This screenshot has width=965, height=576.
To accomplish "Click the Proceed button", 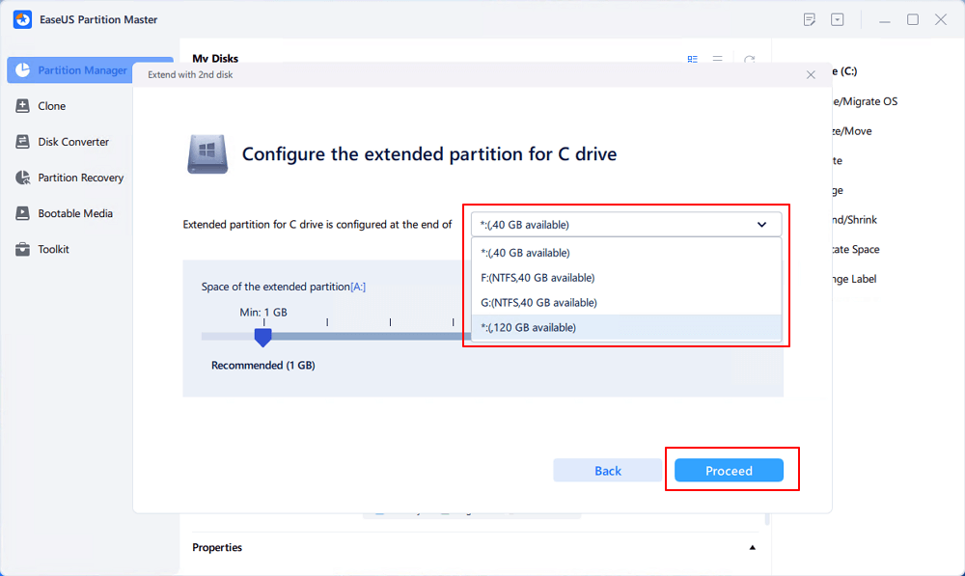I will (729, 471).
